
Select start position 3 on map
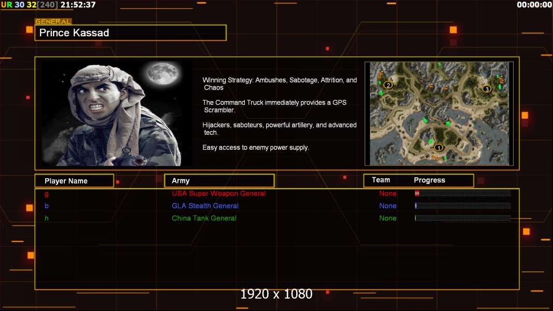pos(487,89)
